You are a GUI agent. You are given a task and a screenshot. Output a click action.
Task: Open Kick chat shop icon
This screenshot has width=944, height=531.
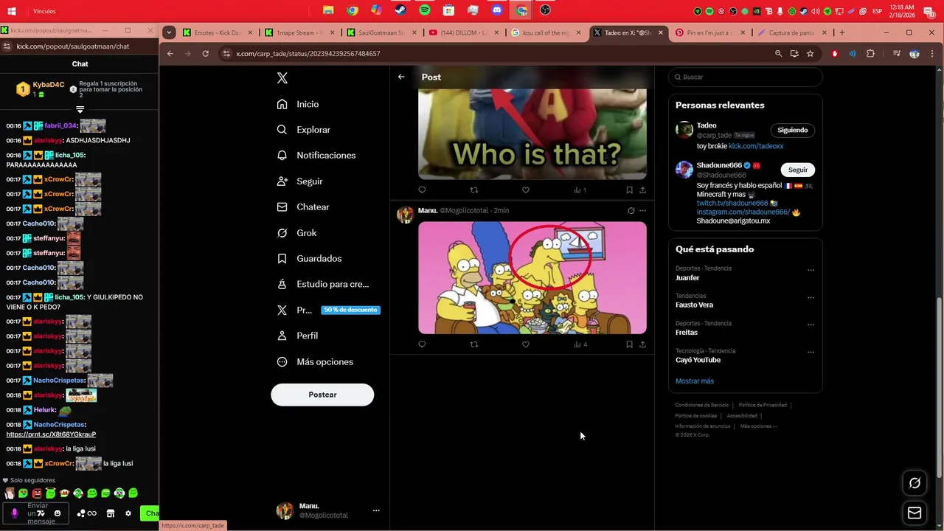click(x=111, y=513)
